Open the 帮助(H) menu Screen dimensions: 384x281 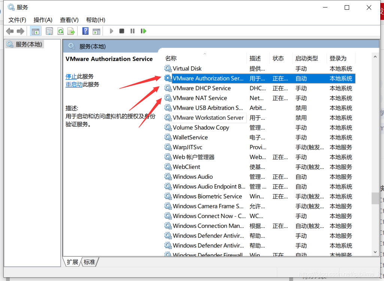pos(96,20)
